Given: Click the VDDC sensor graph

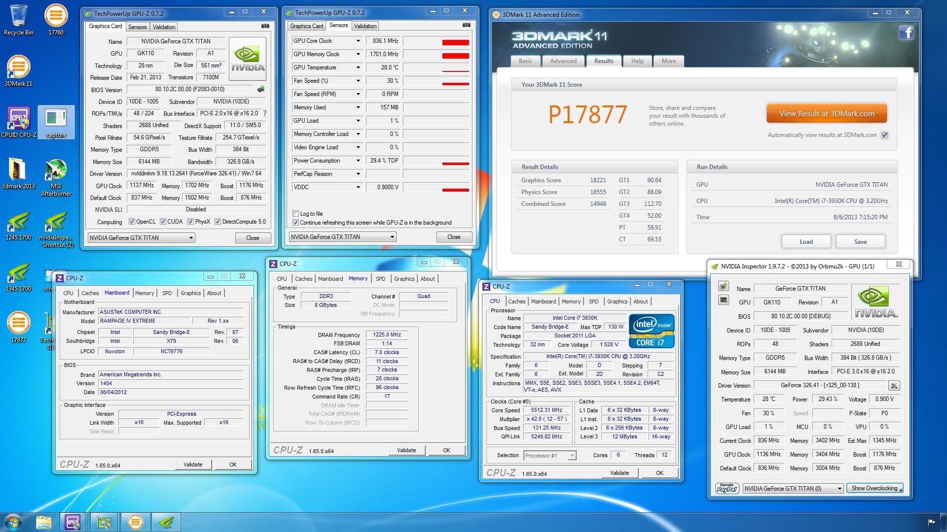Looking at the screenshot, I should coord(436,187).
